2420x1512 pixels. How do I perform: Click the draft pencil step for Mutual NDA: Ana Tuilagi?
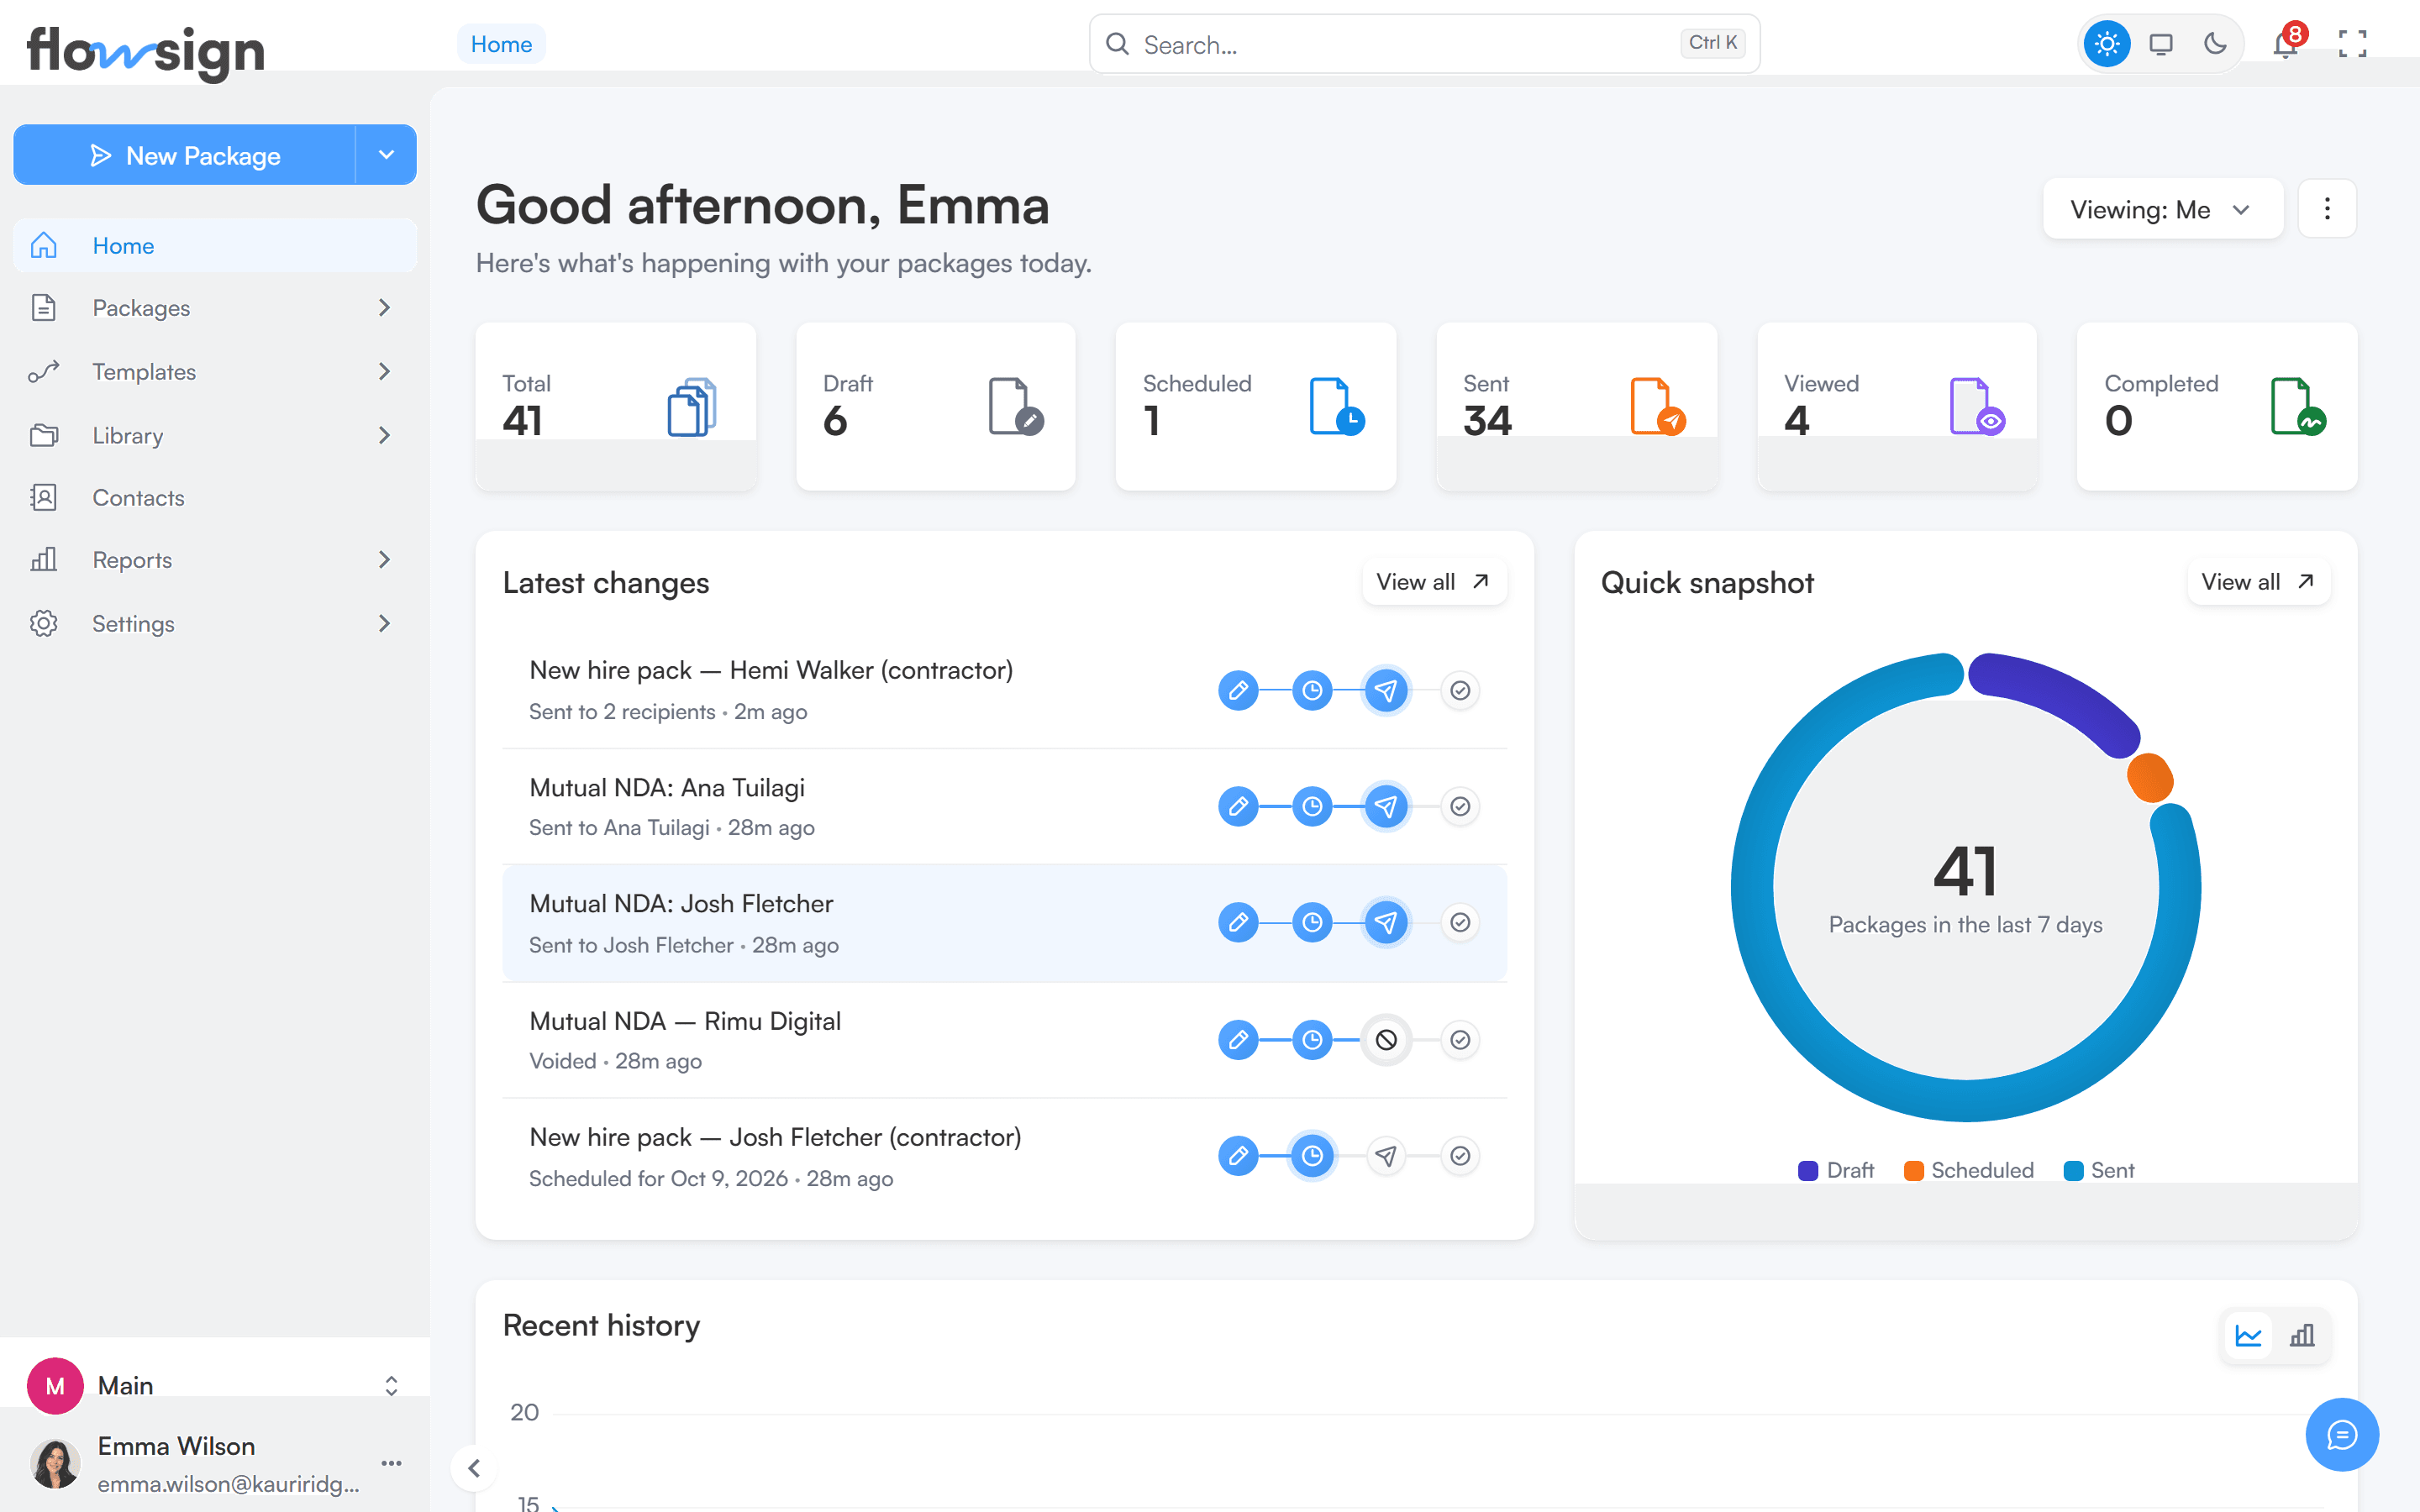point(1238,806)
